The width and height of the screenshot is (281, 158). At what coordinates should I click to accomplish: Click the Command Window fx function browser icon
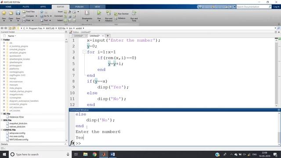point(72,143)
